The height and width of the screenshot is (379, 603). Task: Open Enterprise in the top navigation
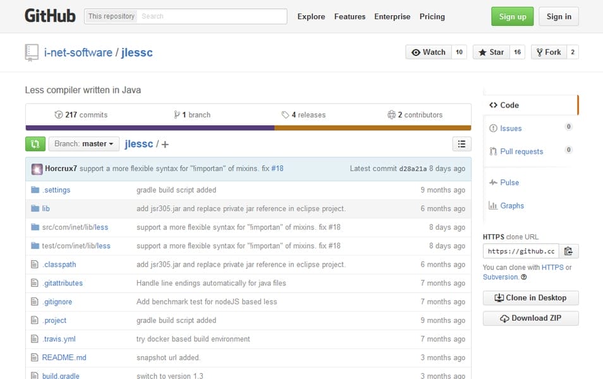click(x=393, y=16)
